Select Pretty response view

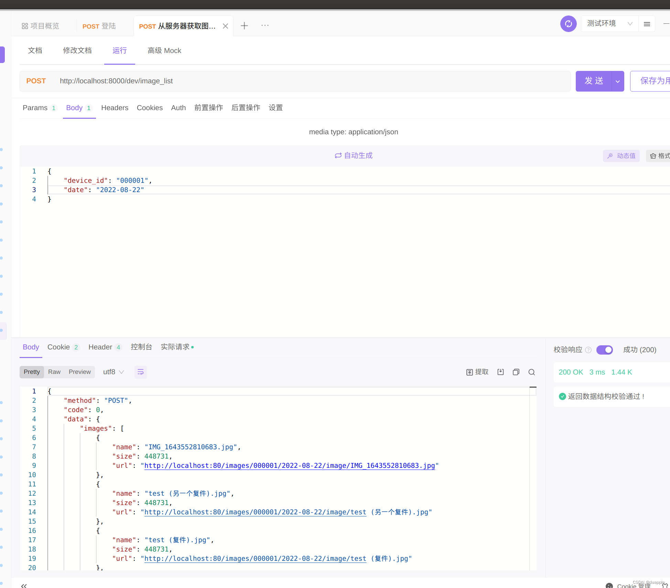[32, 372]
